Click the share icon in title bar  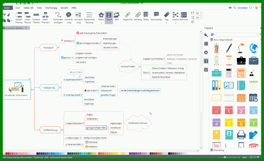point(234,7)
